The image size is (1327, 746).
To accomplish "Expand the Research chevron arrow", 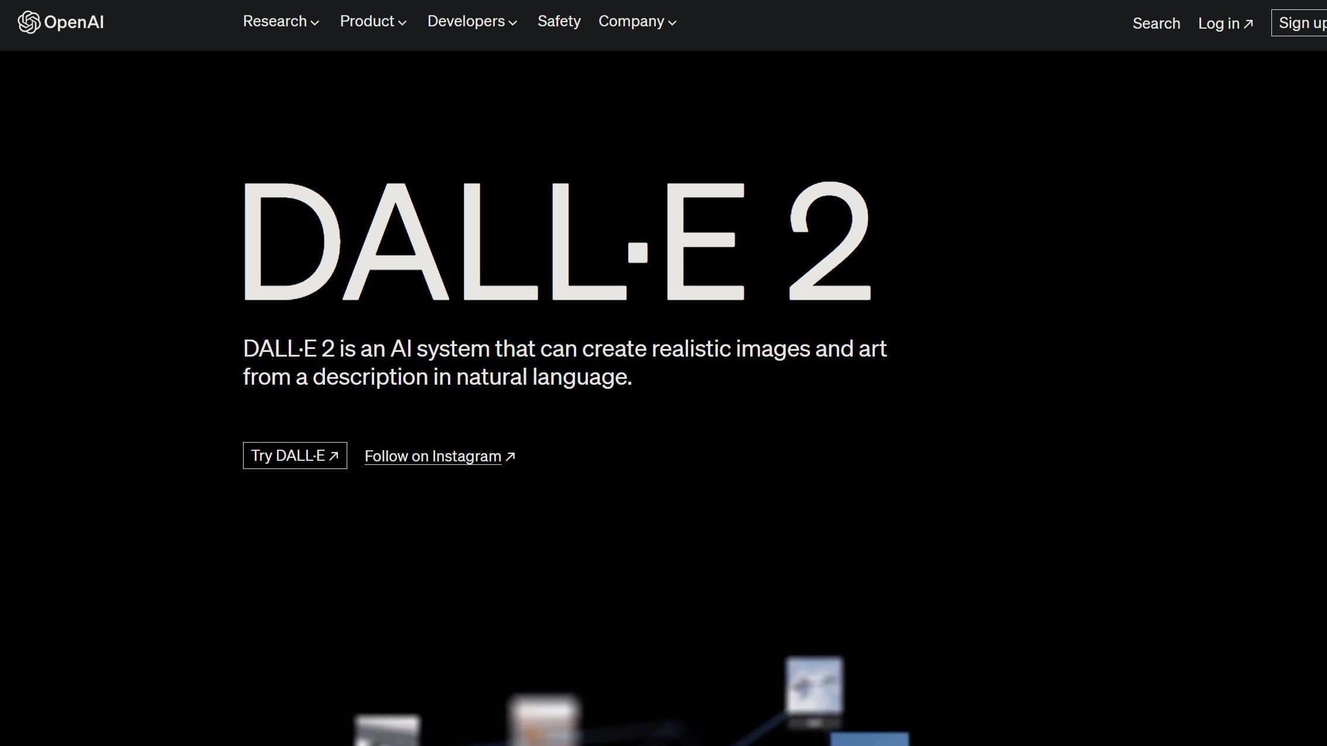I will click(314, 23).
